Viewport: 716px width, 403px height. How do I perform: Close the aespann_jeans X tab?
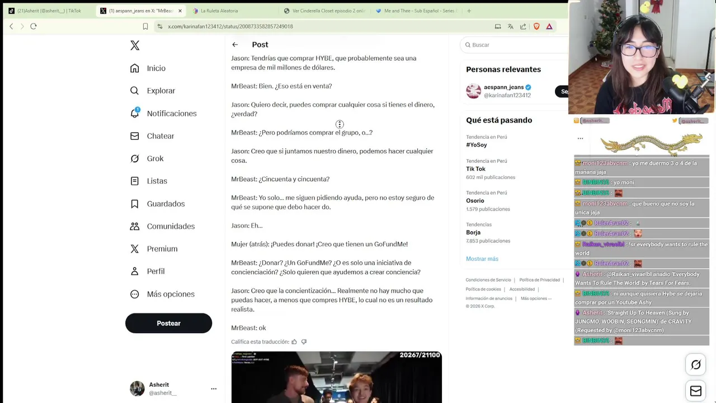(x=180, y=11)
